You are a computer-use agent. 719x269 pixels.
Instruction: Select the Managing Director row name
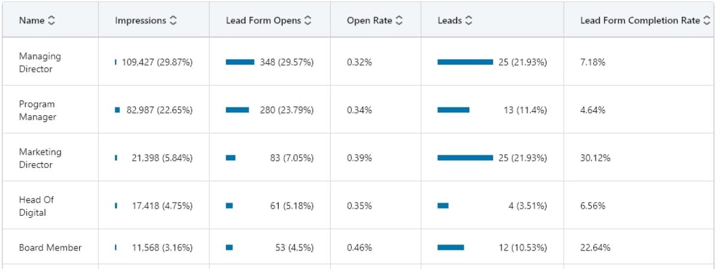(x=40, y=62)
